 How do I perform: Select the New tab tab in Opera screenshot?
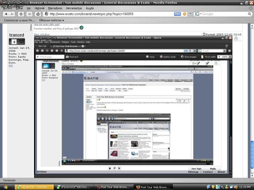coord(42,46)
